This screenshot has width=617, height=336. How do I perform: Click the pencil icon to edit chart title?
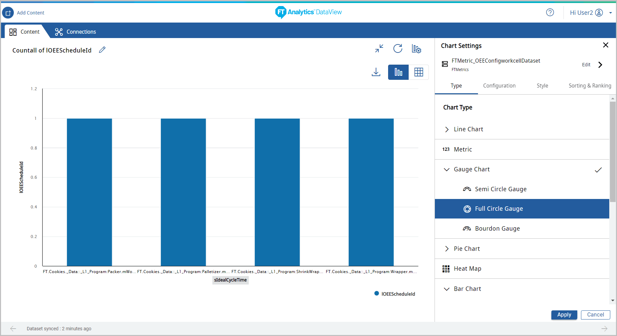[x=102, y=50]
